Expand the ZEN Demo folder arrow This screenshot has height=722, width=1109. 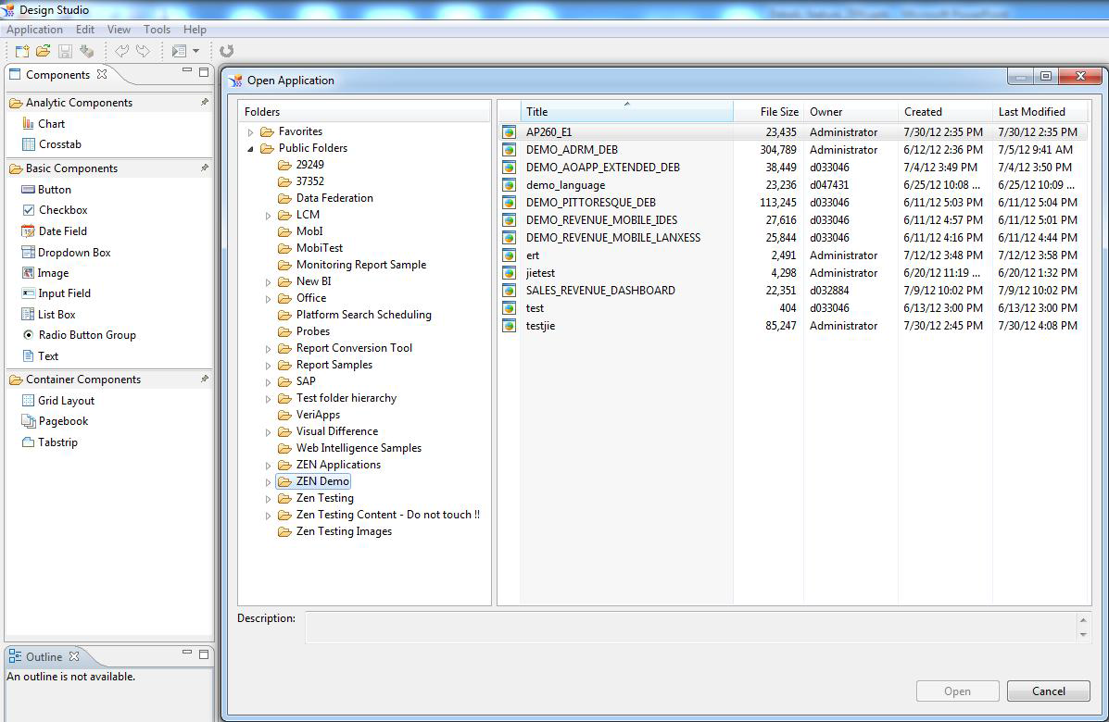pos(268,482)
